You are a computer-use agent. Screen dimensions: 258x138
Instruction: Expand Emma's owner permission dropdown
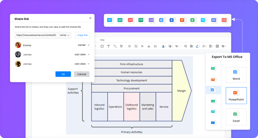[x=84, y=45]
